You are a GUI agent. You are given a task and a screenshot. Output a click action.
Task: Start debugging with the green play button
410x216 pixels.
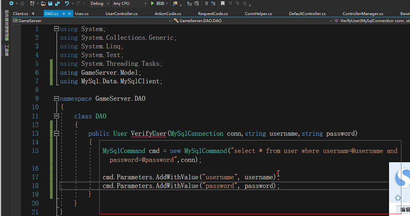point(152,3)
